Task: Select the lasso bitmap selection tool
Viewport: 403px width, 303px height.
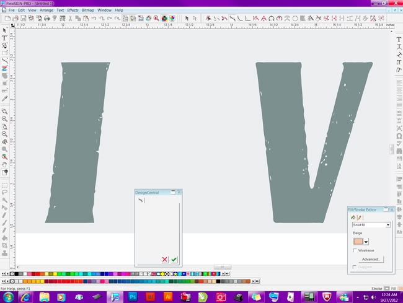Action: (4, 193)
